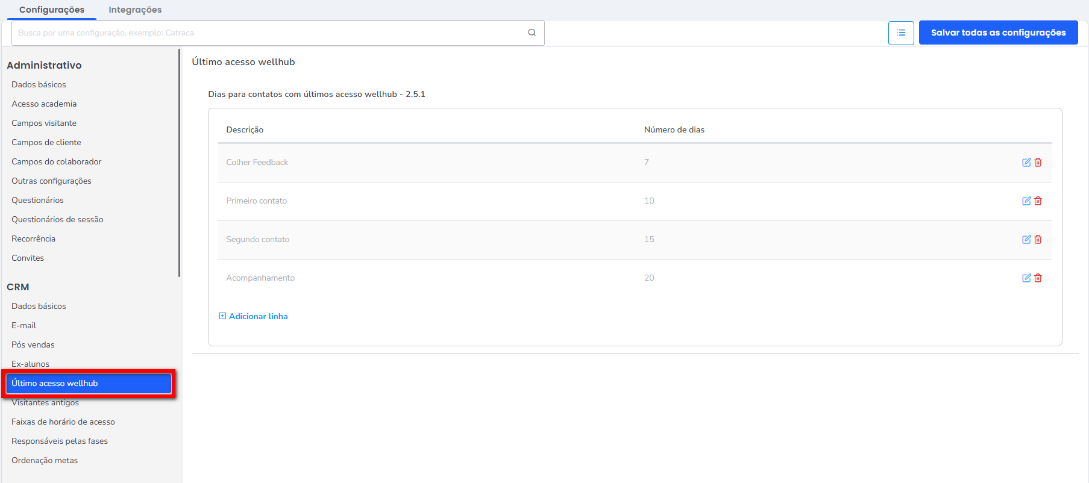Edit the Segundo contato row
This screenshot has height=483, width=1089.
[1026, 239]
